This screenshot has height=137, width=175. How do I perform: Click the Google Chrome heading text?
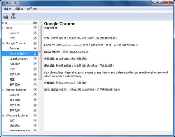60,24
